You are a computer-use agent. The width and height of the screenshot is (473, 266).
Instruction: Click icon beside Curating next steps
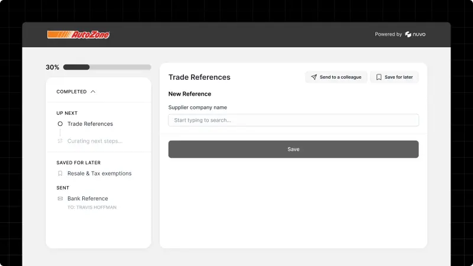(x=60, y=141)
